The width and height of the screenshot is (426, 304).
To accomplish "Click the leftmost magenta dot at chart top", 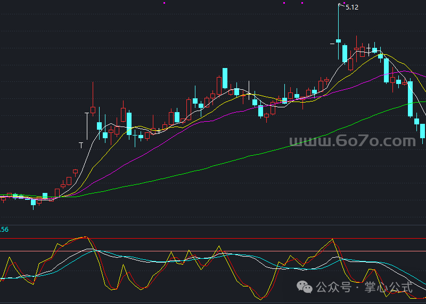I will tap(164, 3).
